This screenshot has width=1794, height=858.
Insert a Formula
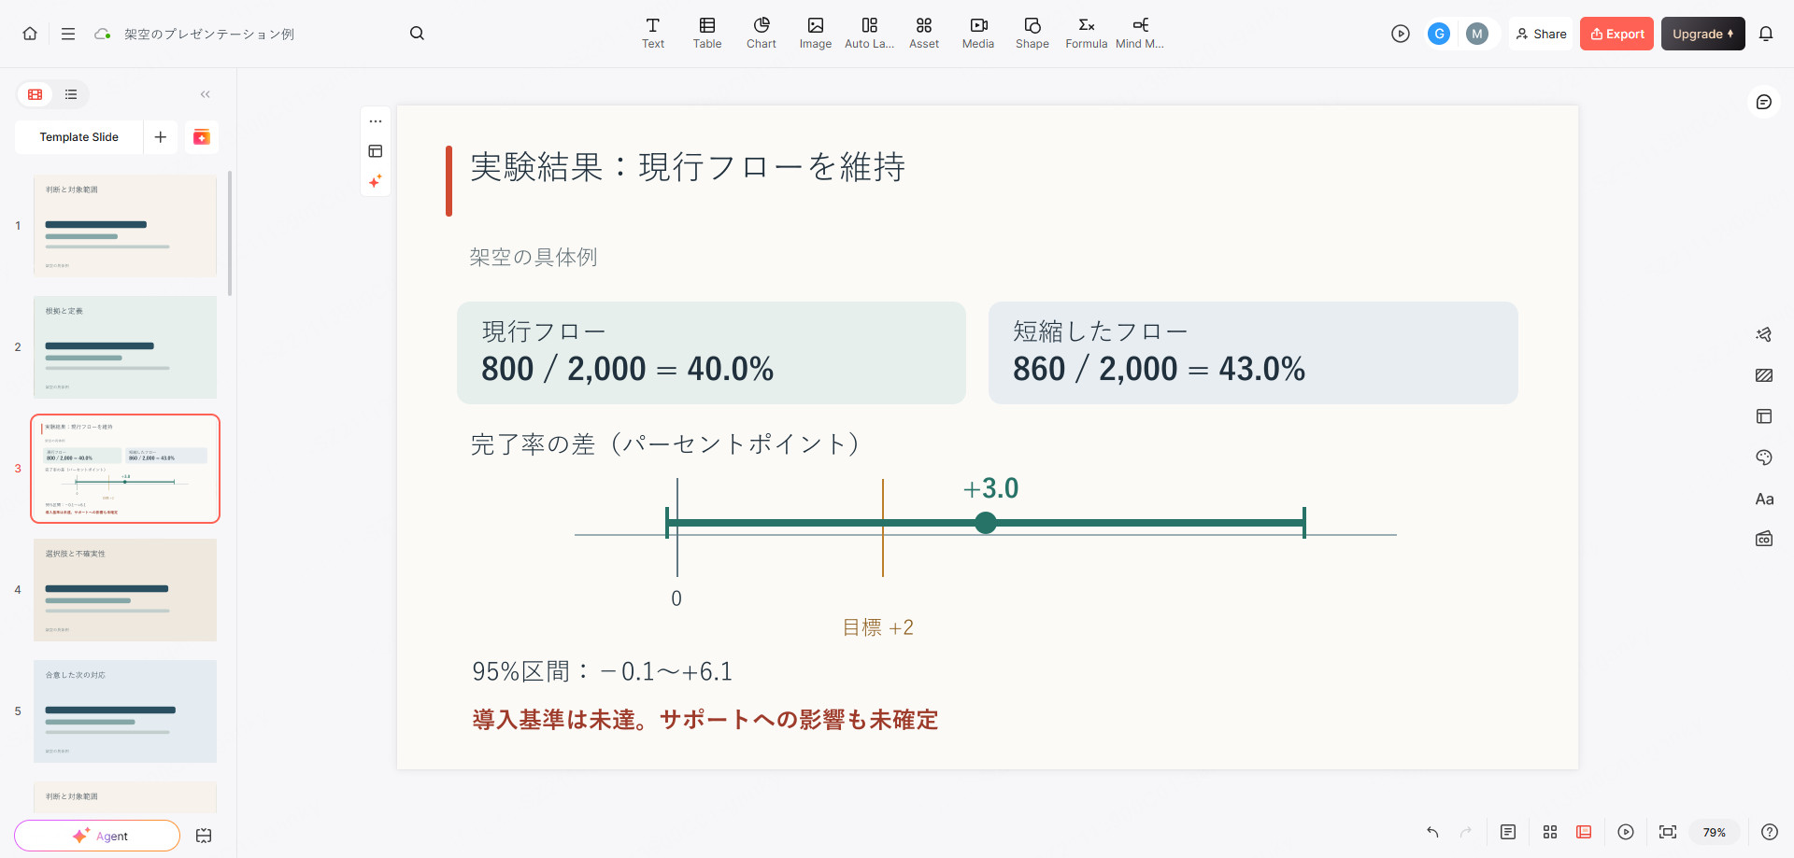(1087, 34)
